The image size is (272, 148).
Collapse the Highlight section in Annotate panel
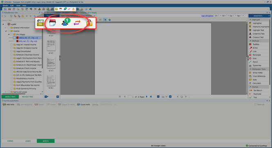coord(250,20)
